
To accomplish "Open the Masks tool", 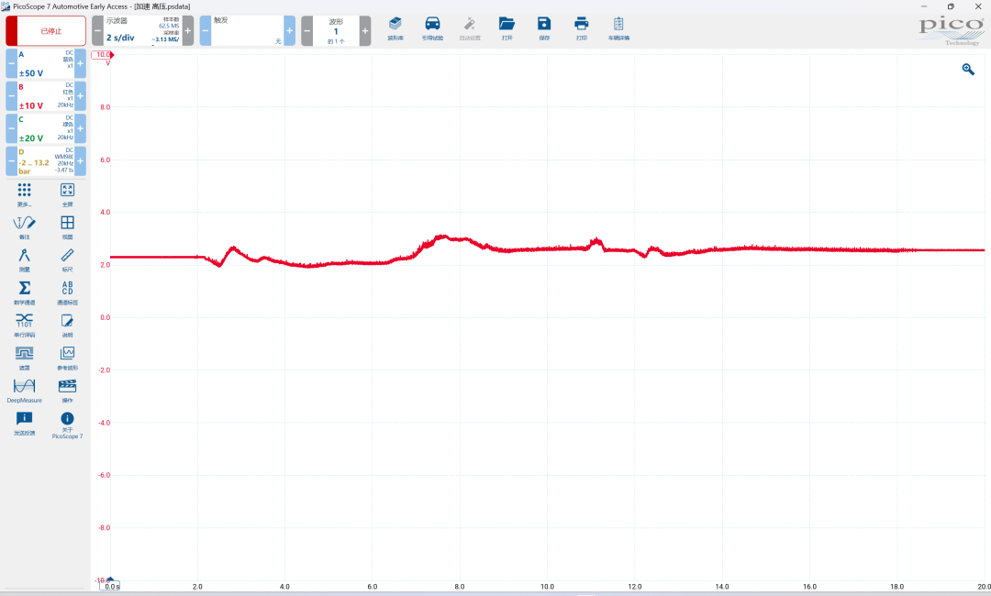I will [x=24, y=358].
